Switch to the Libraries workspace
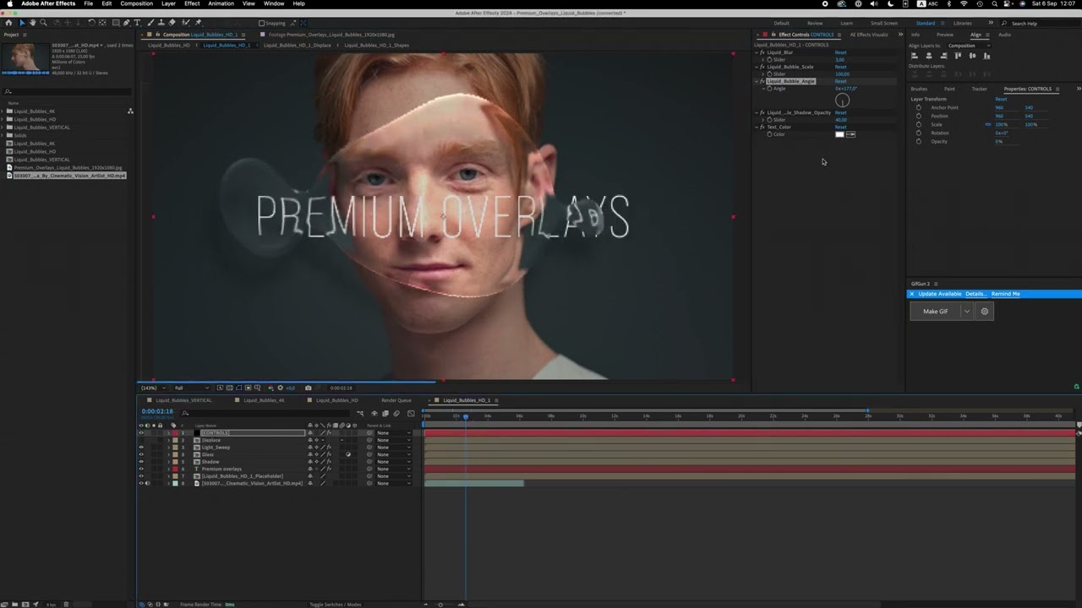This screenshot has height=608, width=1082. coord(963,23)
